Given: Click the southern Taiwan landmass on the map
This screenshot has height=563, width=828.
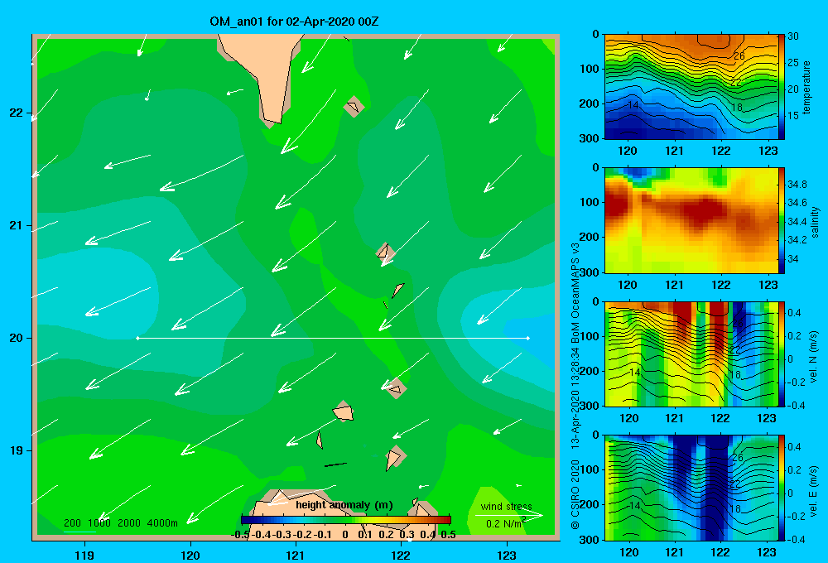Looking at the screenshot, I should click(267, 74).
